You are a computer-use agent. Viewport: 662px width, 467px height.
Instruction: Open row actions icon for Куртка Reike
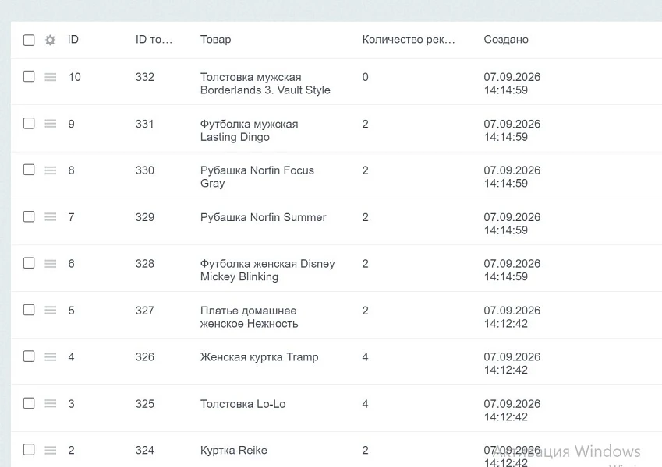(50, 450)
